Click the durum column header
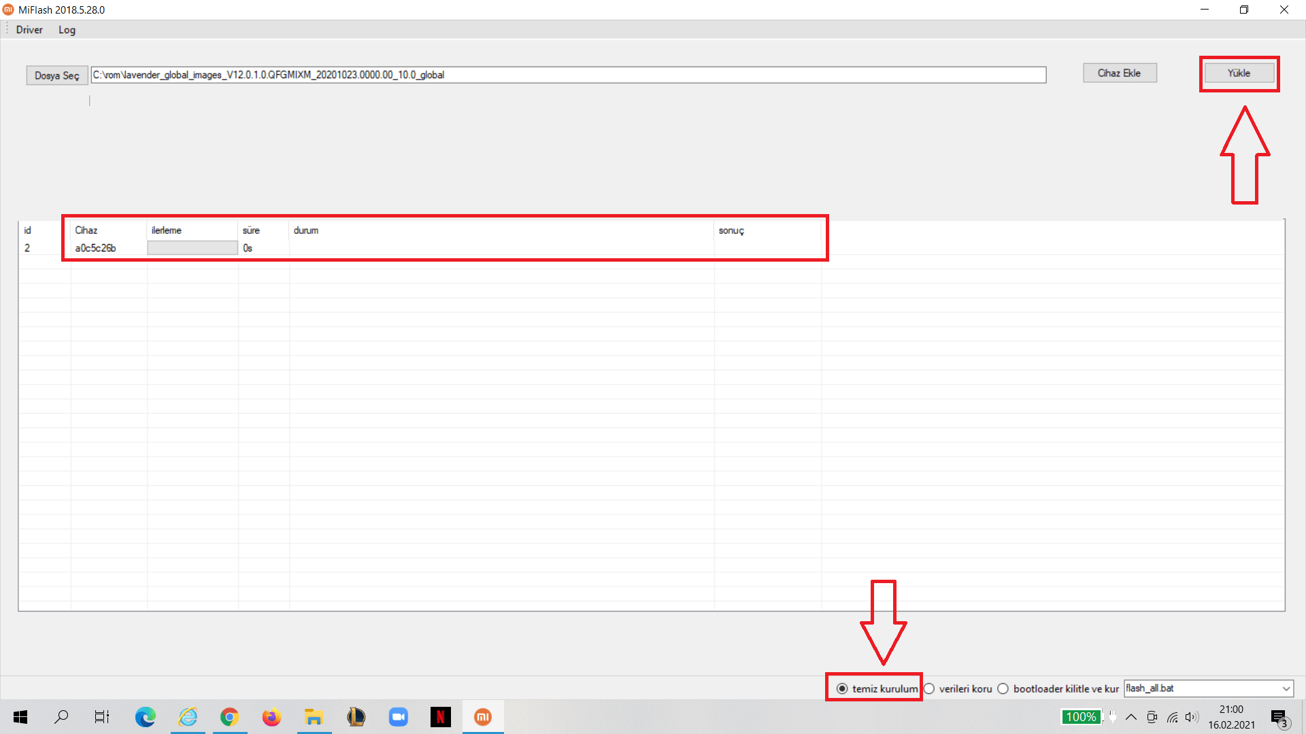1306x734 pixels. pyautogui.click(x=502, y=230)
